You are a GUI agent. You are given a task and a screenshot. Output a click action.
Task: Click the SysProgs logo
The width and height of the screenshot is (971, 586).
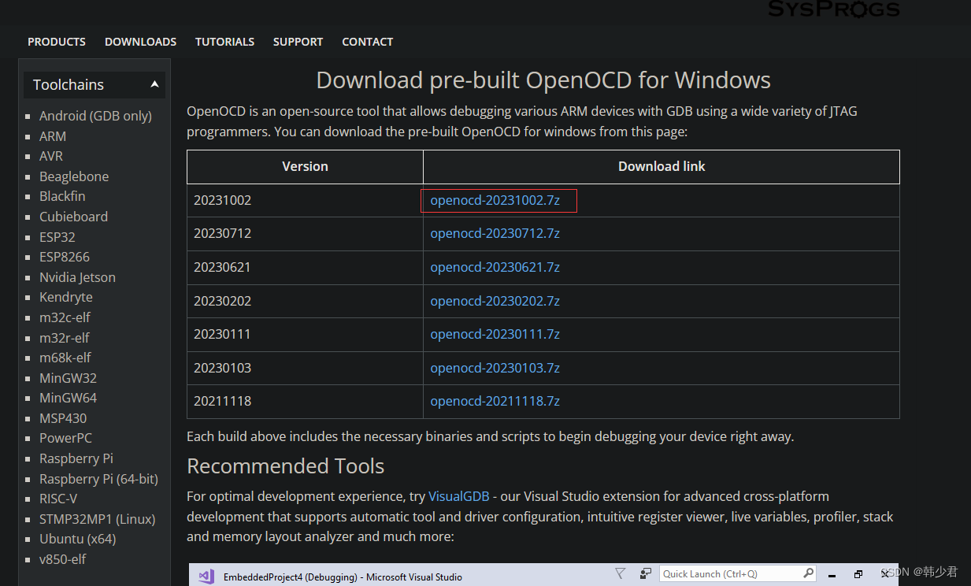833,9
